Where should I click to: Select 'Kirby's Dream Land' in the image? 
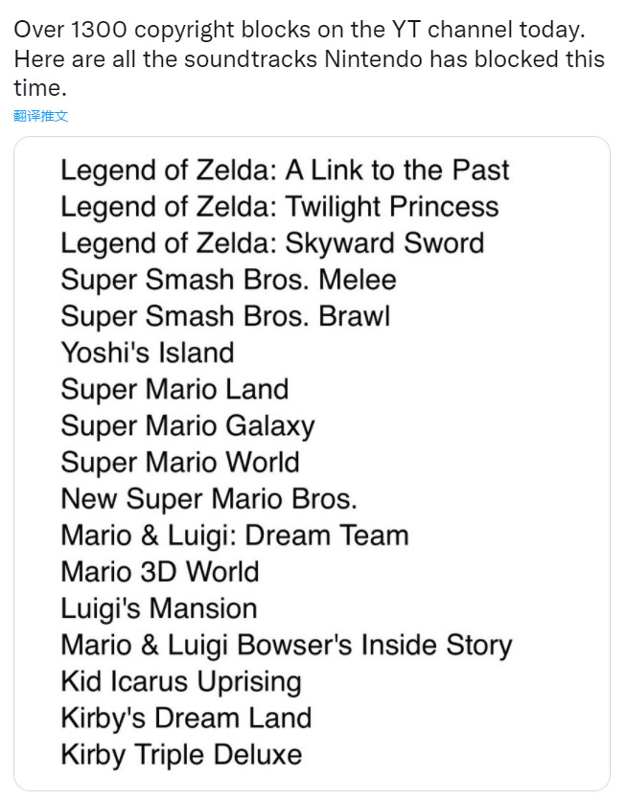pos(185,718)
